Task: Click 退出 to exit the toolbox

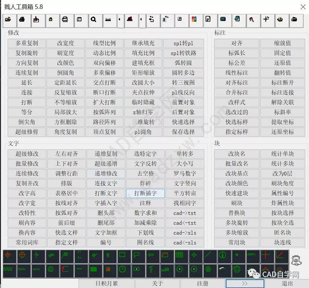Action: (287, 283)
